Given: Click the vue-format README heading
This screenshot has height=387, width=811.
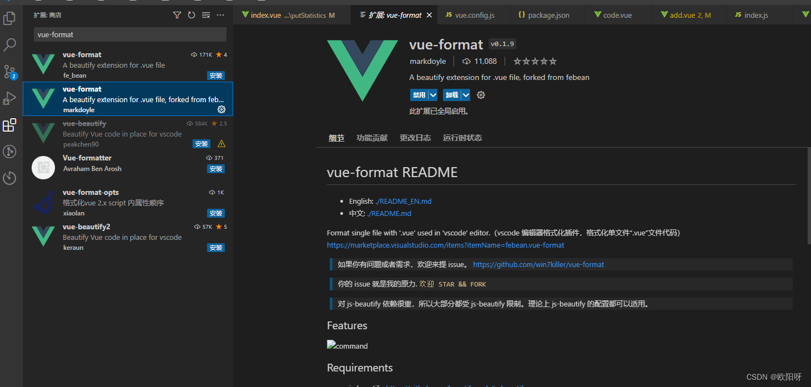Looking at the screenshot, I should point(392,172).
